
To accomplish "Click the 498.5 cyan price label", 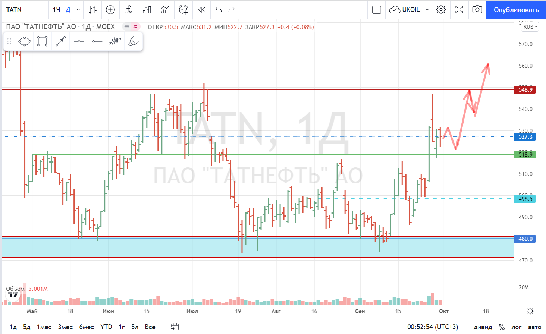I will (525, 199).
